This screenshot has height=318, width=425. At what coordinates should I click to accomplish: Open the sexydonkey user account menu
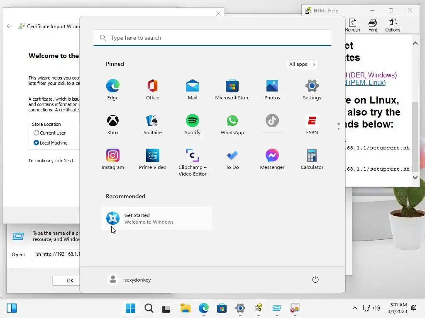click(129, 279)
